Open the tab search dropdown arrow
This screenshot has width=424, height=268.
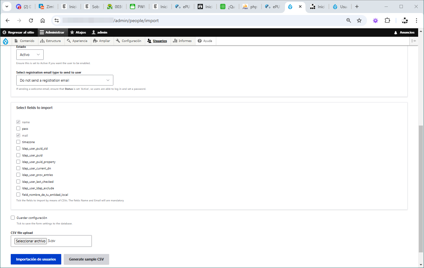coord(7,7)
